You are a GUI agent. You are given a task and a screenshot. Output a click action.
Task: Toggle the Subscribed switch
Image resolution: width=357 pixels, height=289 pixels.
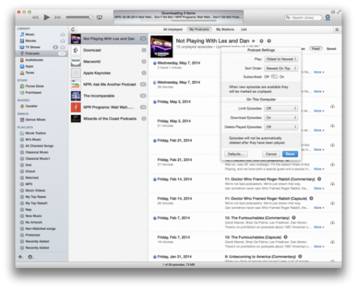coord(275,77)
